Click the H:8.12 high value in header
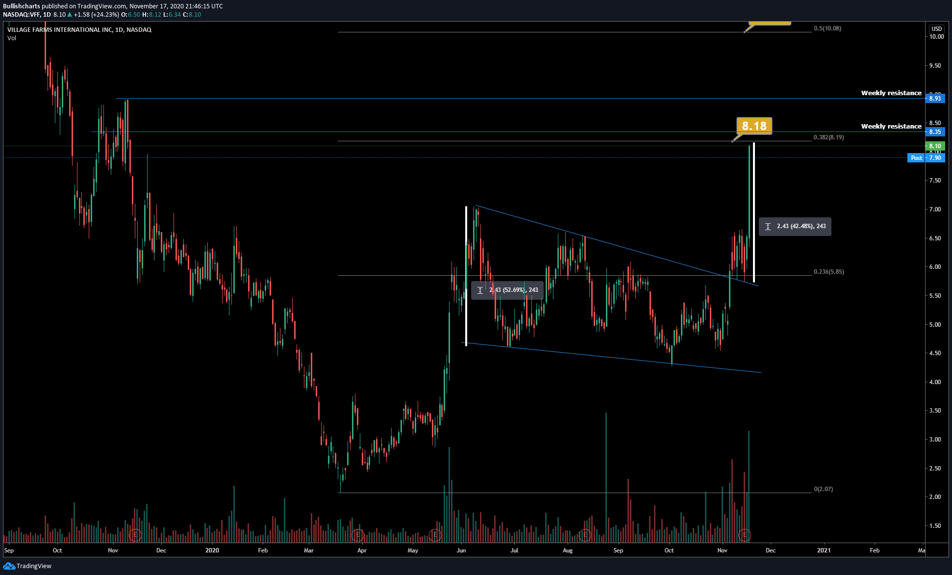The image size is (952, 575). (151, 15)
